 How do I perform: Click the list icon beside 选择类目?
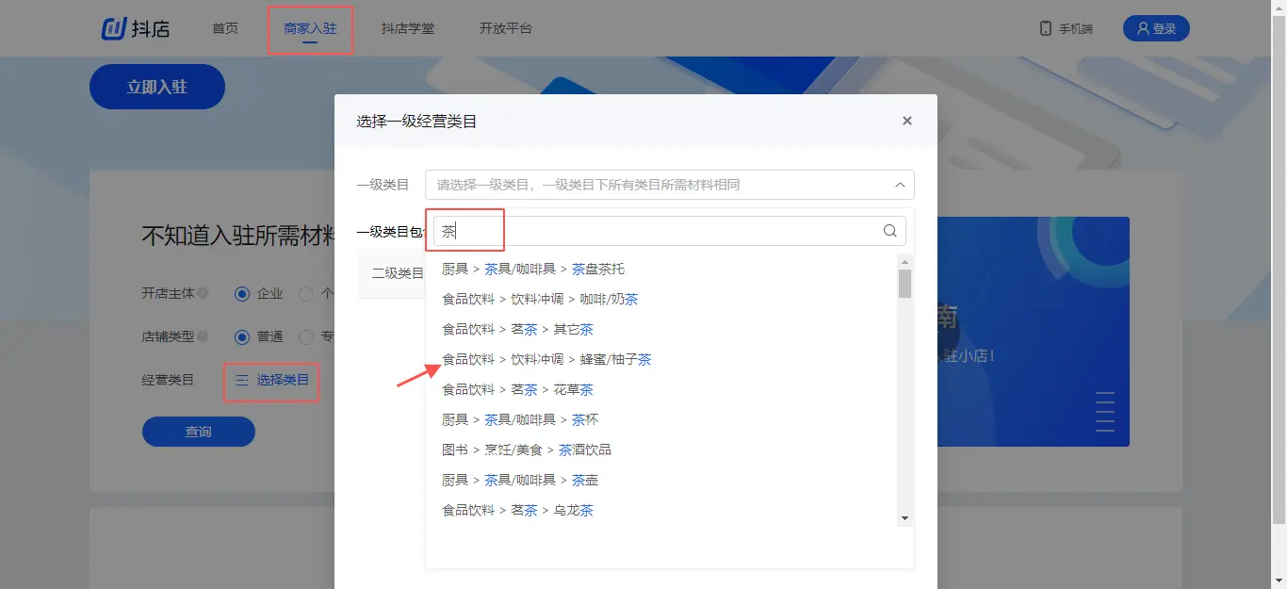click(x=243, y=382)
